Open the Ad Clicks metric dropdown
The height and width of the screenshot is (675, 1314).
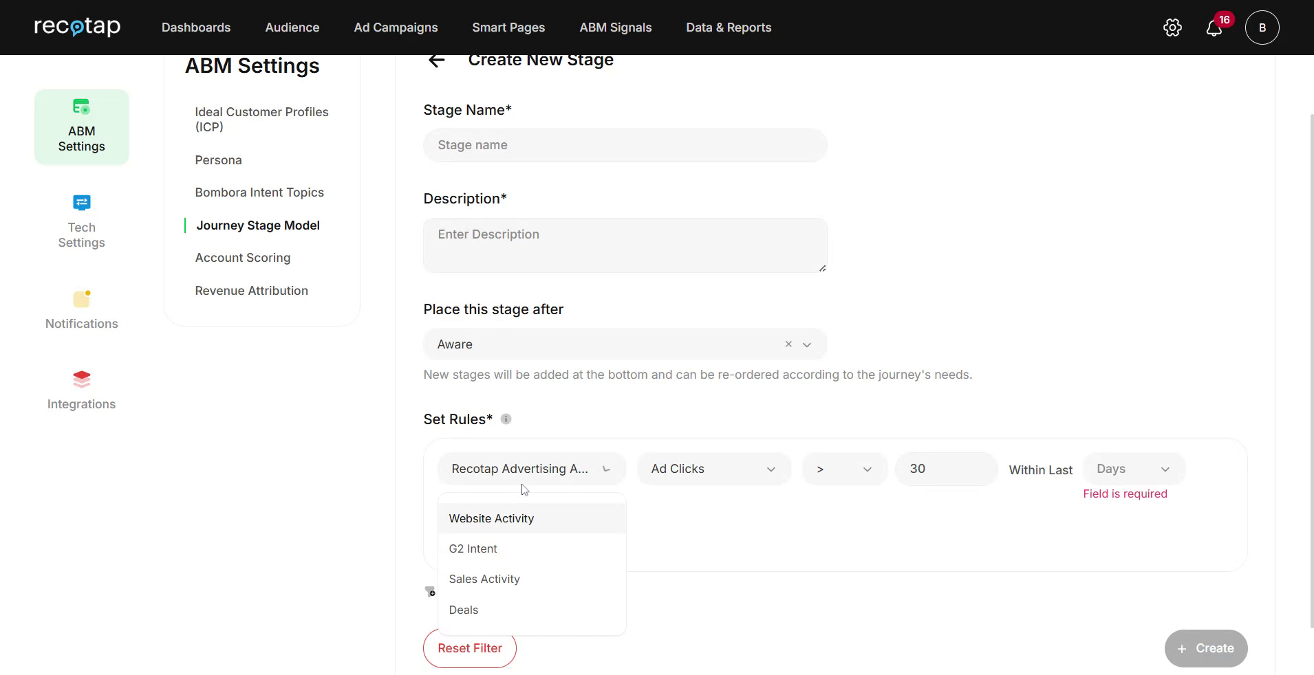click(713, 468)
